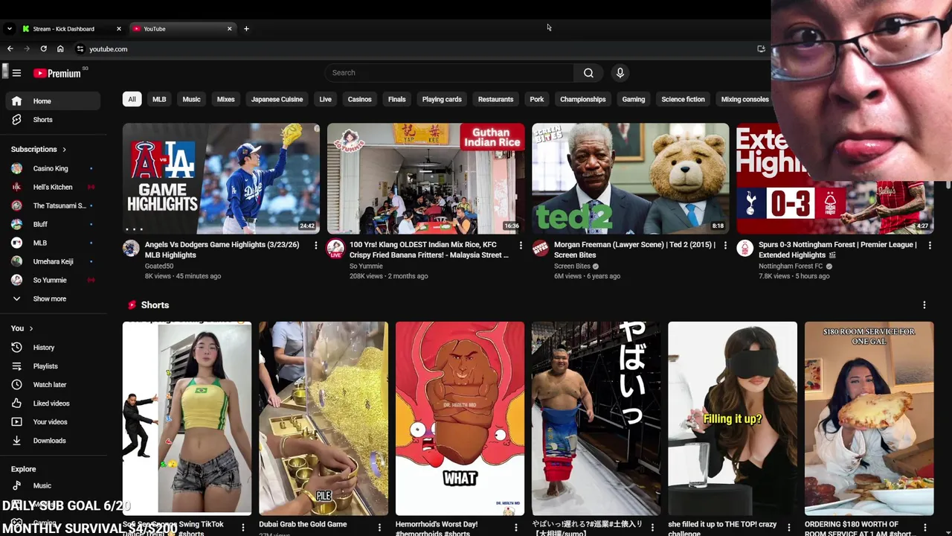Open Liked videos in the sidebar
The height and width of the screenshot is (536, 952).
tap(52, 403)
